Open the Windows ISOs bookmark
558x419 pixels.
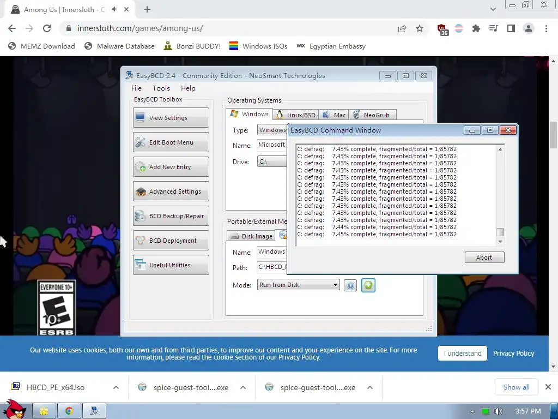pyautogui.click(x=258, y=46)
